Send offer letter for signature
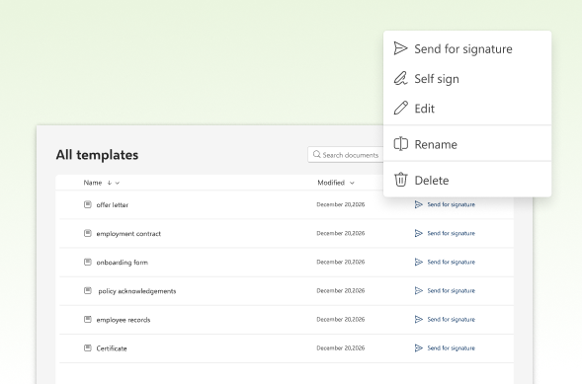This screenshot has width=582, height=384. (451, 204)
